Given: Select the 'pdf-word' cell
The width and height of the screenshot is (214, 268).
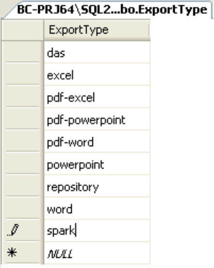Looking at the screenshot, I should (97, 142).
